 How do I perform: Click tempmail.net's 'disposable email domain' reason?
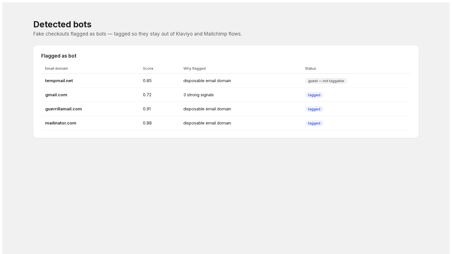pos(207,81)
